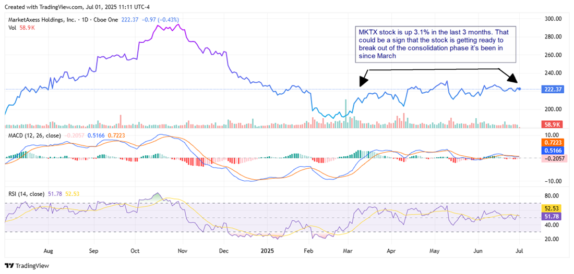Viewport: 574px width, 274px height.
Task: Click the 300.00 price axis label
Action: (554, 19)
